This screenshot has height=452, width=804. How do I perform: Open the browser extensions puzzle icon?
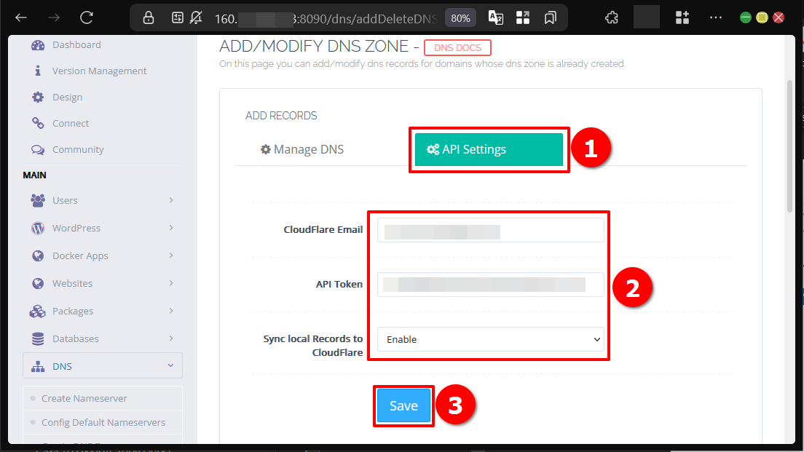[611, 18]
